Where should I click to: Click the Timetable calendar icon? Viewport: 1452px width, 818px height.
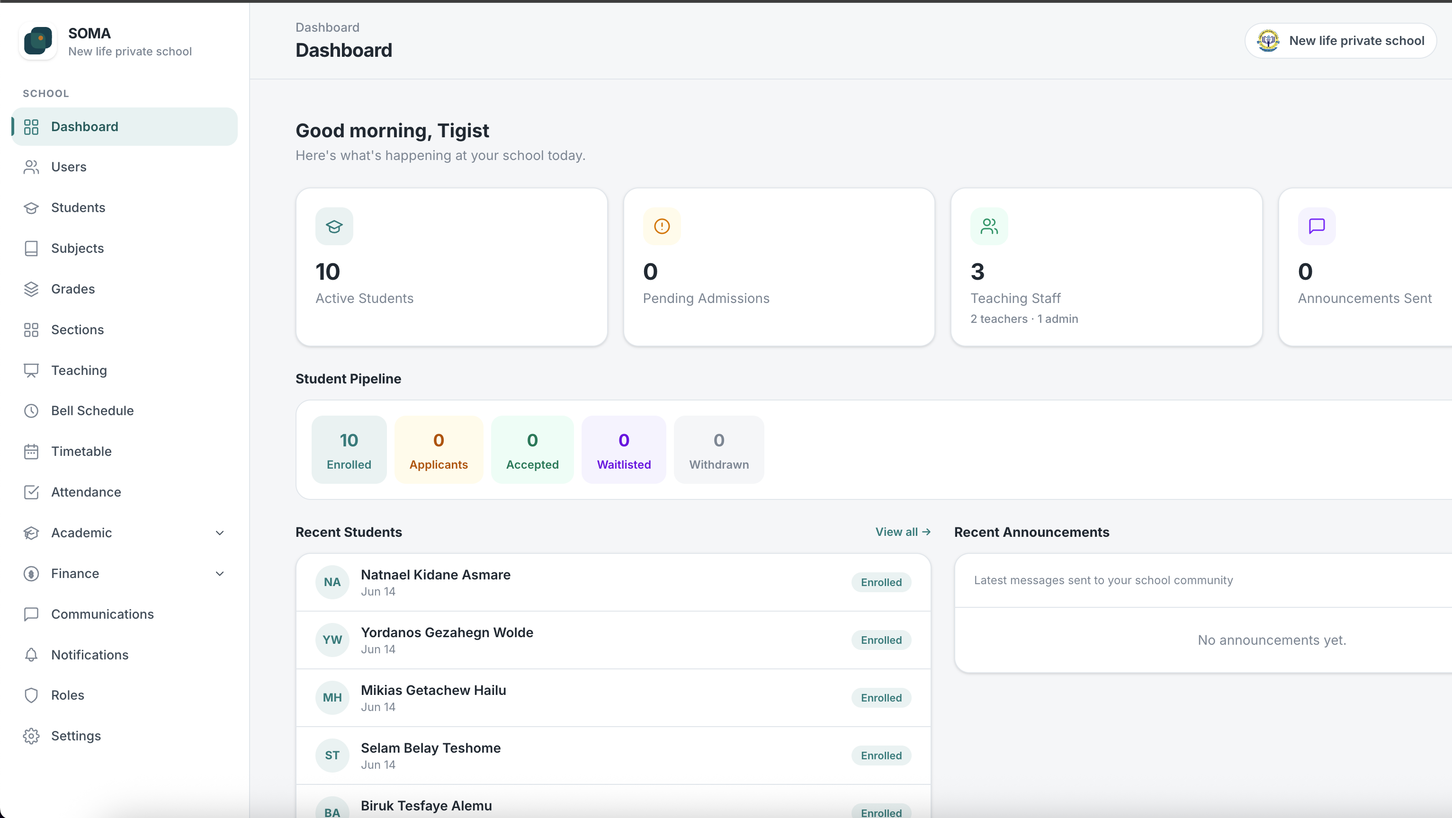pyautogui.click(x=31, y=452)
